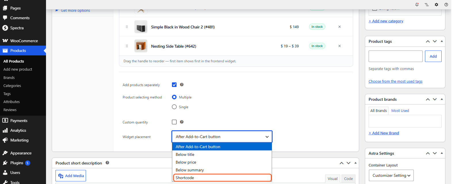Click help icon beside Add products separately
The height and width of the screenshot is (184, 452).
[182, 85]
